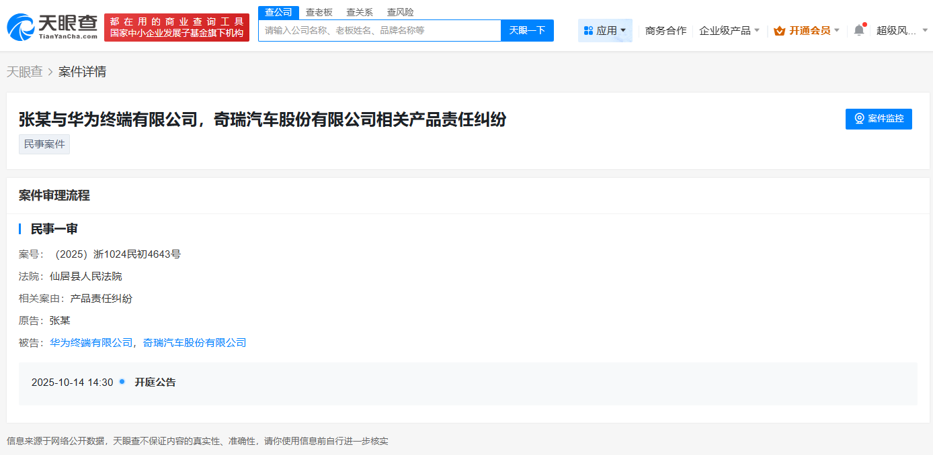This screenshot has width=933, height=455.
Task: Click the company search input field
Action: [x=379, y=30]
